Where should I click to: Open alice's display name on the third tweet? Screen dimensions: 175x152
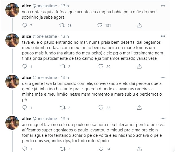(27, 78)
